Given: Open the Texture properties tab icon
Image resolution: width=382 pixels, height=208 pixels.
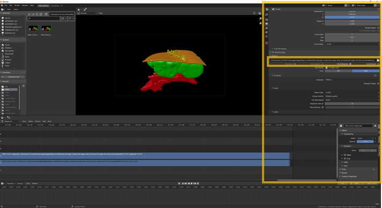Looking at the screenshot, I should 267,43.
